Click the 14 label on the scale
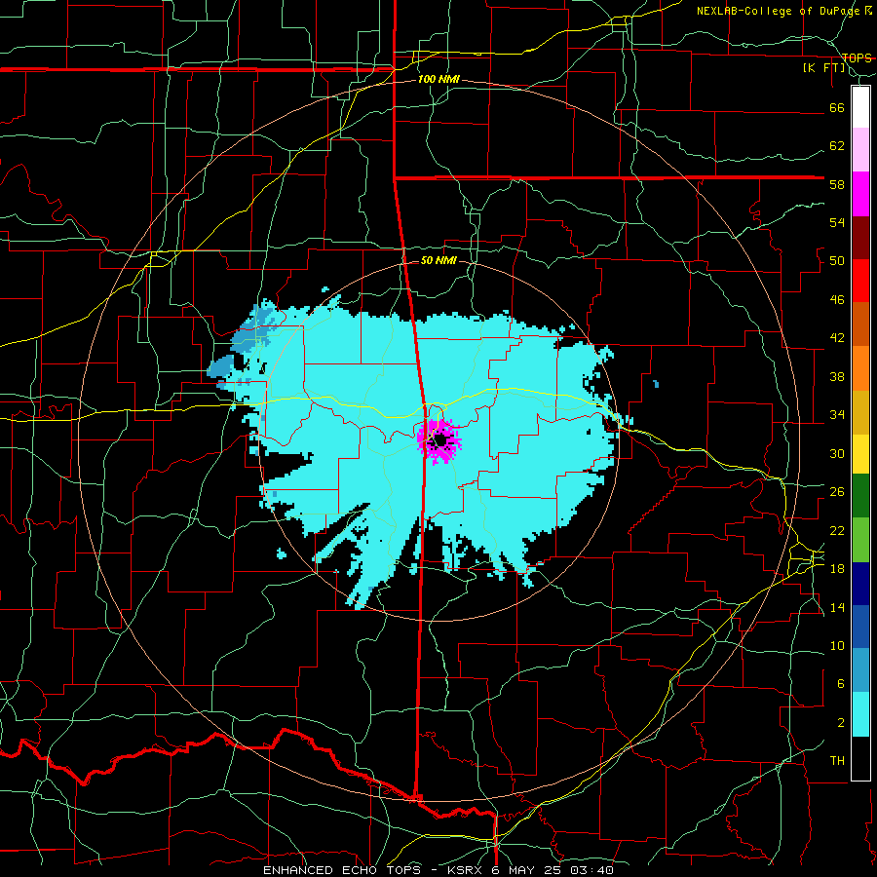Viewport: 877px width, 877px height. tap(837, 607)
